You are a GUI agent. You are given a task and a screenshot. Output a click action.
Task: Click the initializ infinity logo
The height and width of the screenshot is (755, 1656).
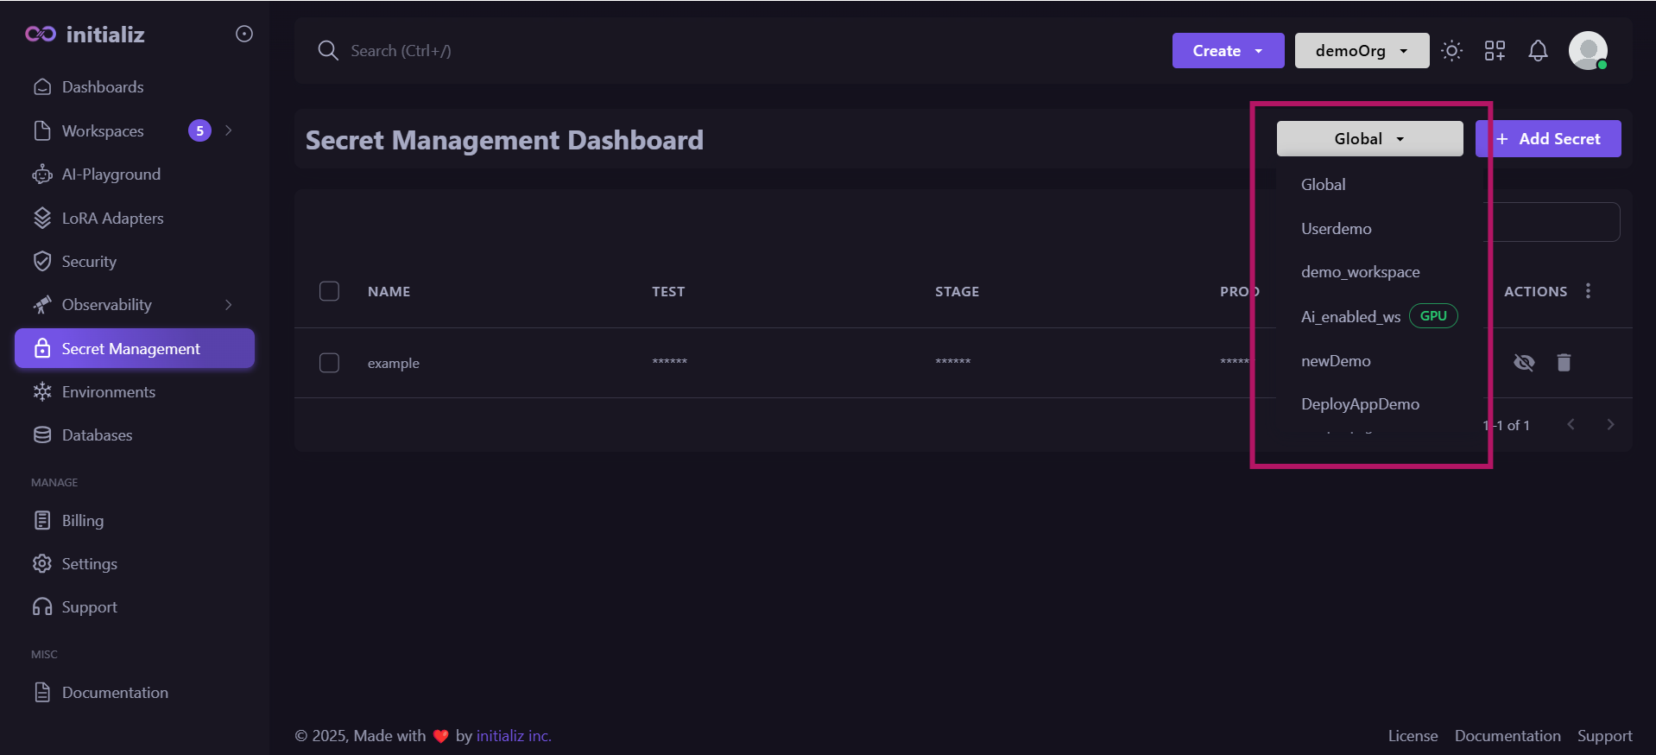click(x=41, y=35)
